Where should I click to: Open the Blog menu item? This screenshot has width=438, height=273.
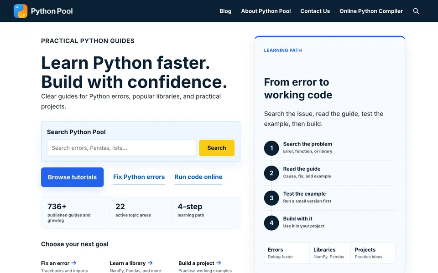[225, 11]
